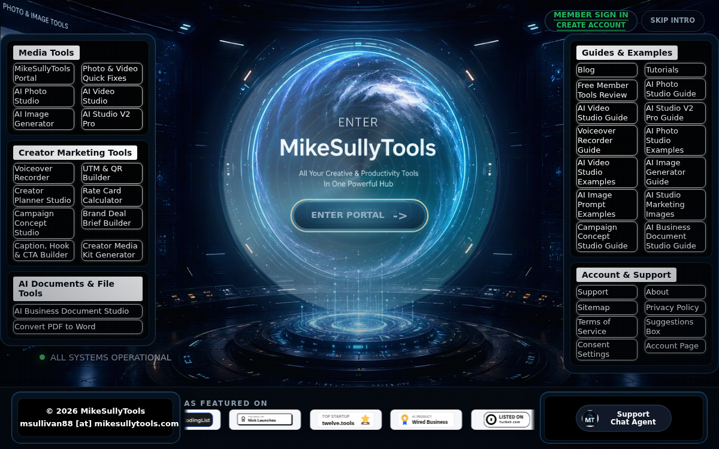The image size is (719, 449).
Task: Click the AI Documents & File Tools heading
Action: click(x=78, y=289)
